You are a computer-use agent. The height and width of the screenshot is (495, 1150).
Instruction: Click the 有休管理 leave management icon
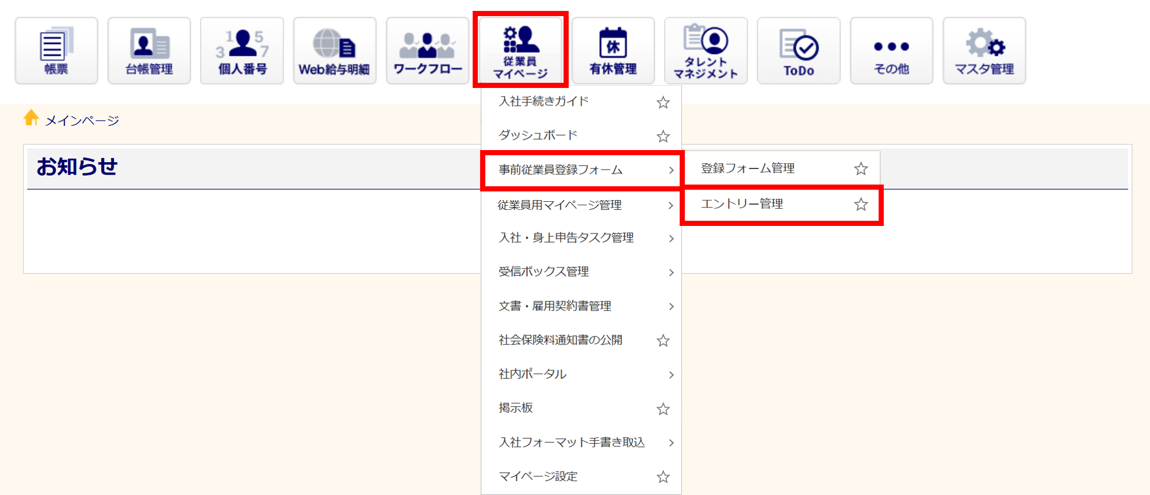pos(613,51)
